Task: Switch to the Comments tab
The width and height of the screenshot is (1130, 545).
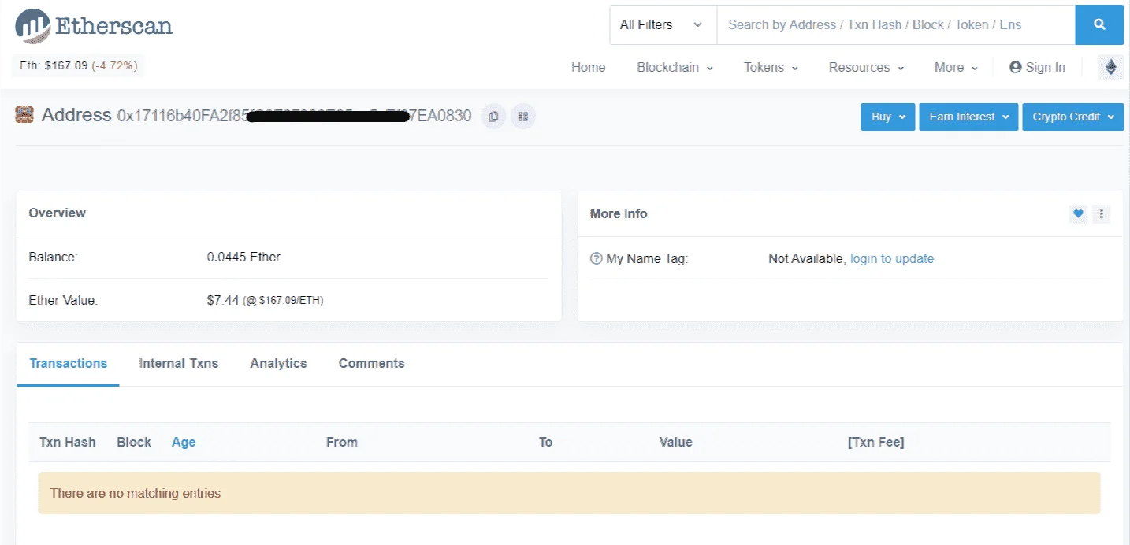Action: [x=372, y=364]
